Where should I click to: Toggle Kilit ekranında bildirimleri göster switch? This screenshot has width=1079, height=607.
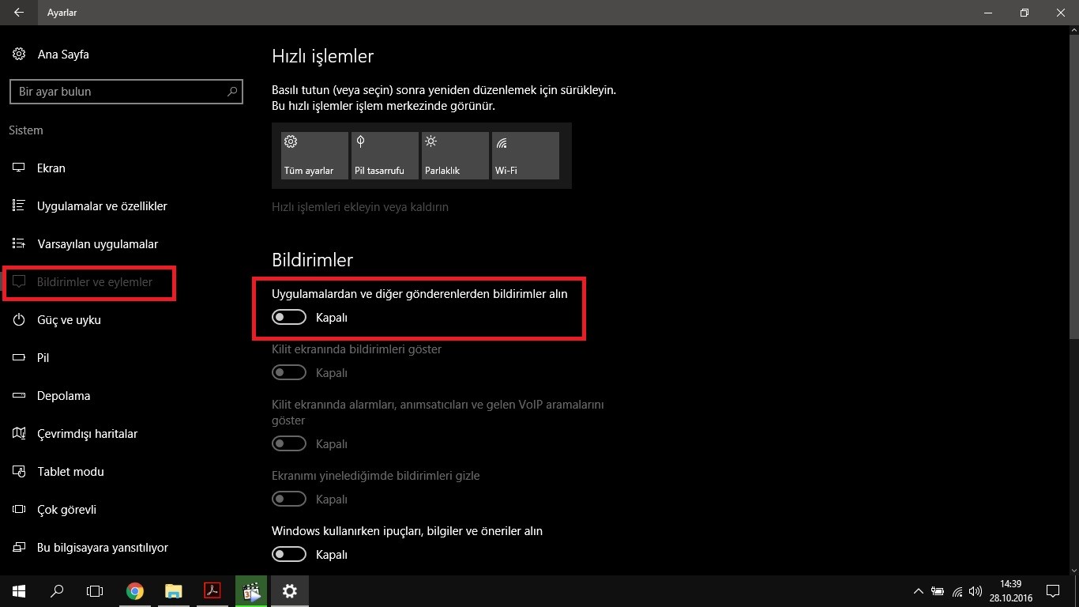coord(289,373)
